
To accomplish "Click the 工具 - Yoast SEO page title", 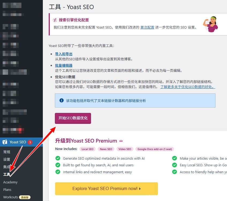I will 71,7.
